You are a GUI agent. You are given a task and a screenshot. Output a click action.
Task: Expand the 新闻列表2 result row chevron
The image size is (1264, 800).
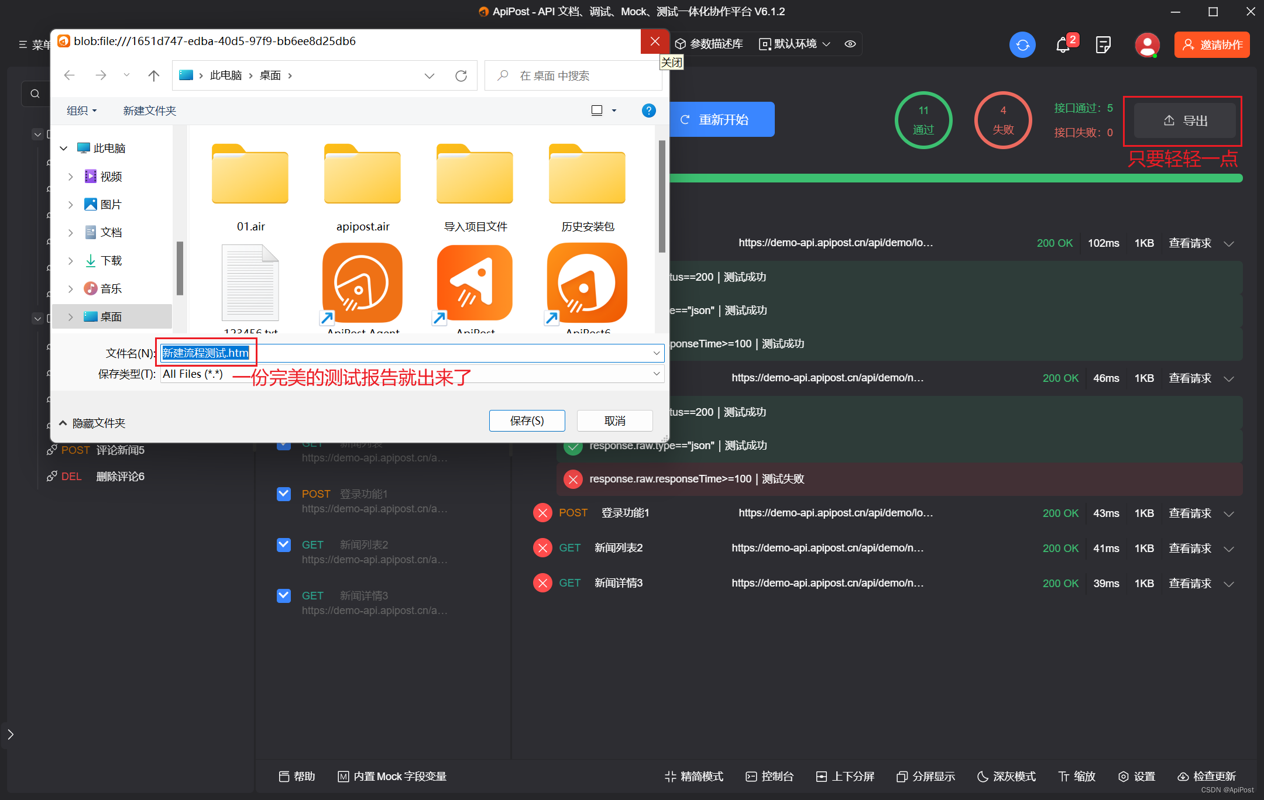[x=1229, y=549]
